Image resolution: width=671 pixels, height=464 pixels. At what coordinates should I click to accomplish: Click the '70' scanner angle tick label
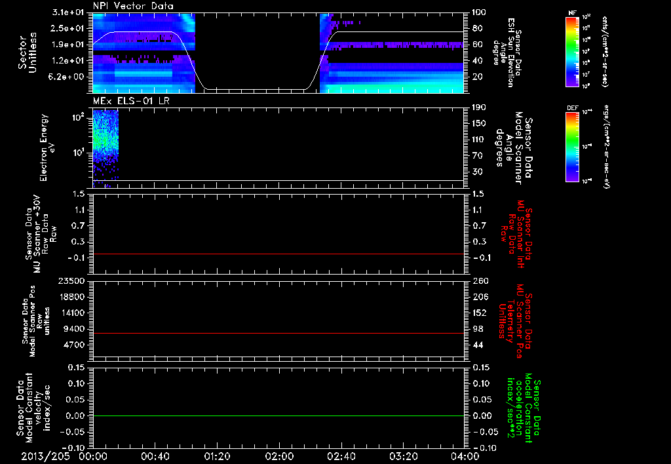click(x=477, y=156)
